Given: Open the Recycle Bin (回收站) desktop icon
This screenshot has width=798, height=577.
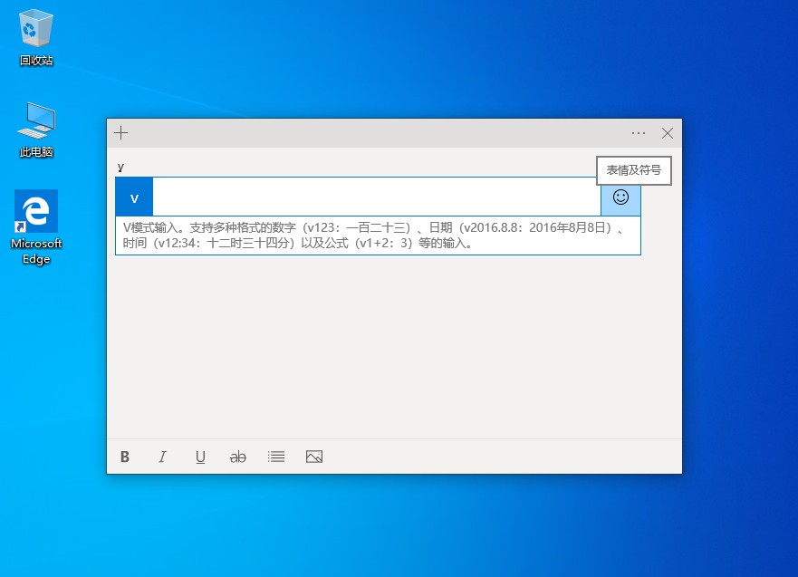Looking at the screenshot, I should [35, 38].
